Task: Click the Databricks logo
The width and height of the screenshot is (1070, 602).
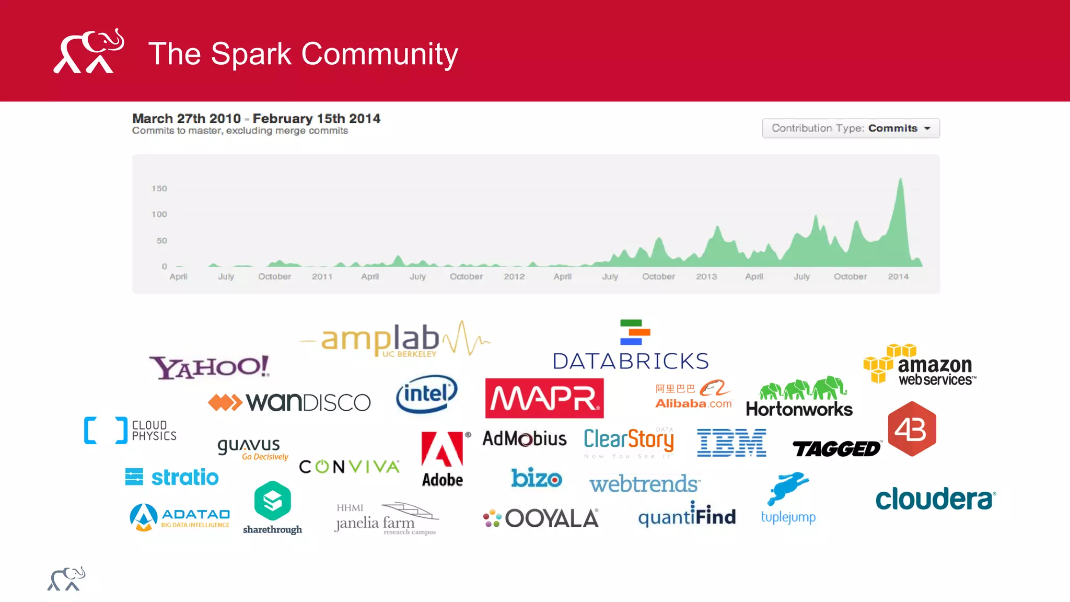Action: coord(631,345)
